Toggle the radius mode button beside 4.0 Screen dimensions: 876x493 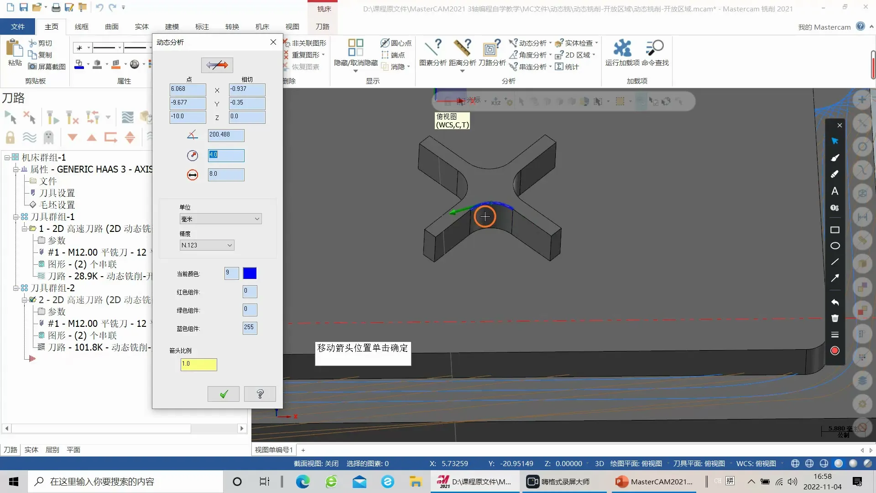click(x=193, y=156)
